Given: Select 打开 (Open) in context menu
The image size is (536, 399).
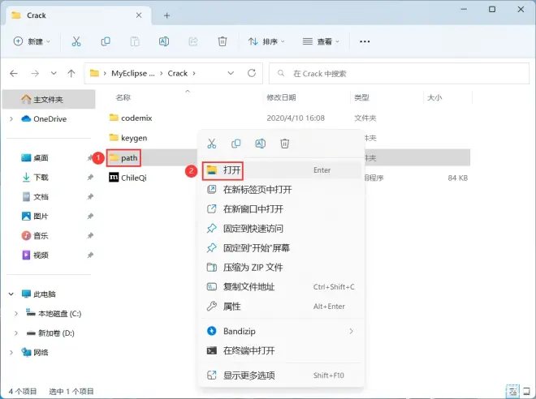Looking at the screenshot, I should click(x=281, y=170).
